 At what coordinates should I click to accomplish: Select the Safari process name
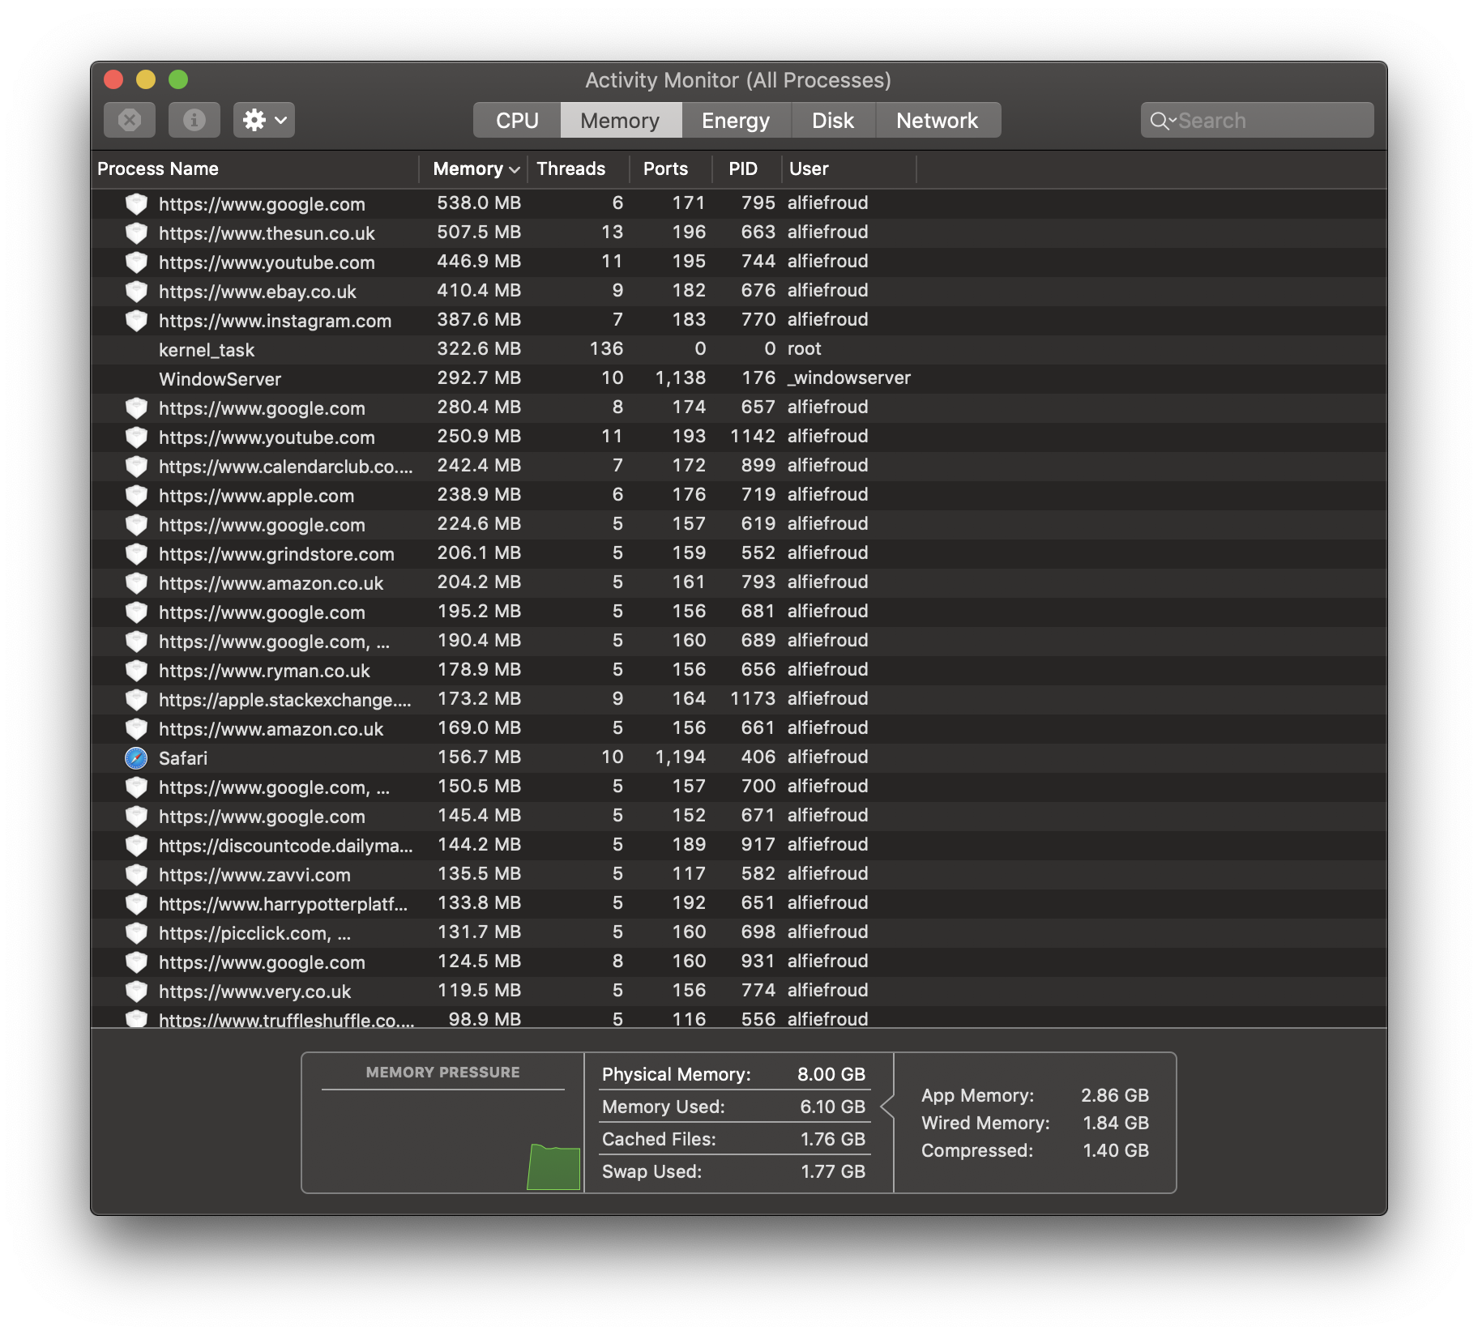pos(183,758)
